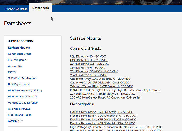Viewport: 182px width, 131px height.
Task: Open Flexible Termination, X7R Dielectric datasheet
Action: click(x=103, y=120)
